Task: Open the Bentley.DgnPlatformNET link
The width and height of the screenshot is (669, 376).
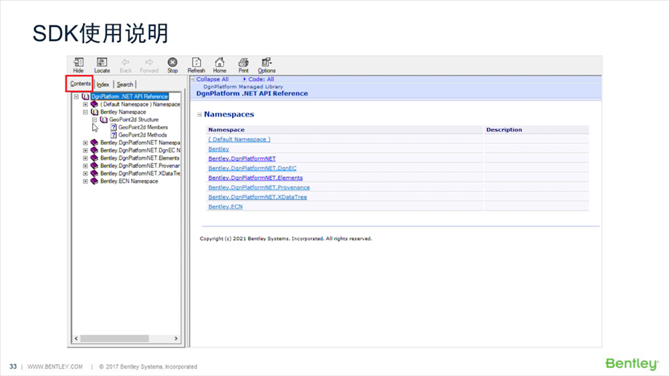Action: click(x=242, y=158)
